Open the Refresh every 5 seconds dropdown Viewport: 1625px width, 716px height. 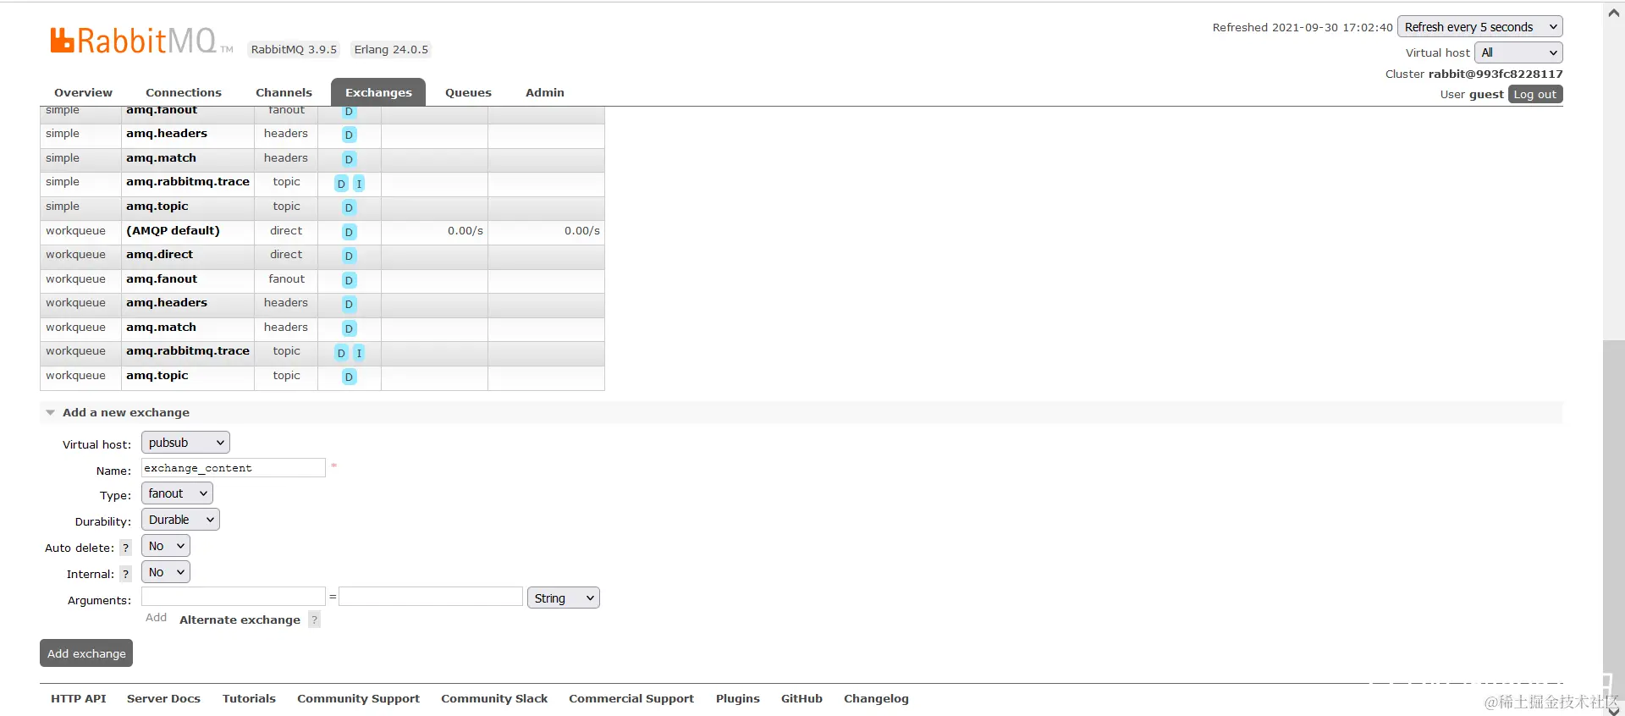pos(1479,27)
